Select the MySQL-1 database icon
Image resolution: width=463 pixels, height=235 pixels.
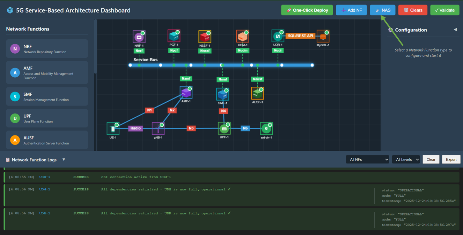(323, 35)
